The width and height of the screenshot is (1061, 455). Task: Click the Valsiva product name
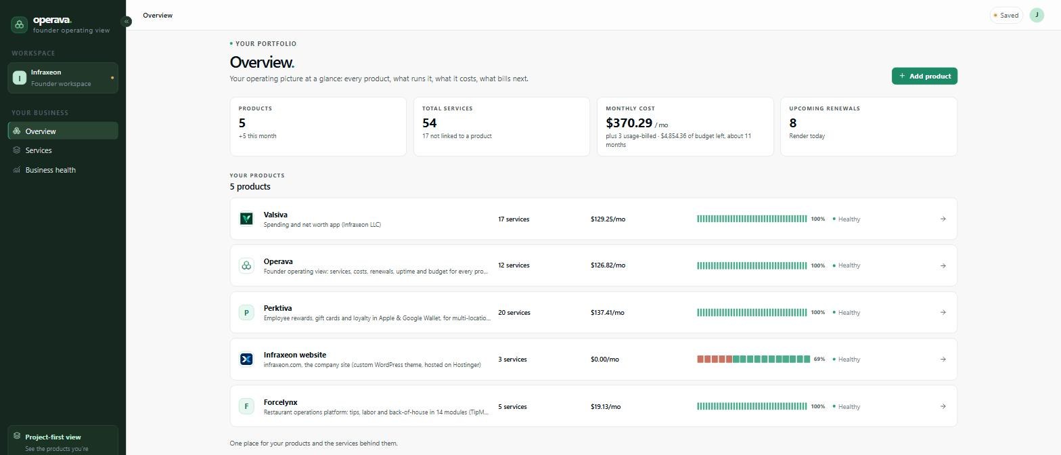(275, 215)
